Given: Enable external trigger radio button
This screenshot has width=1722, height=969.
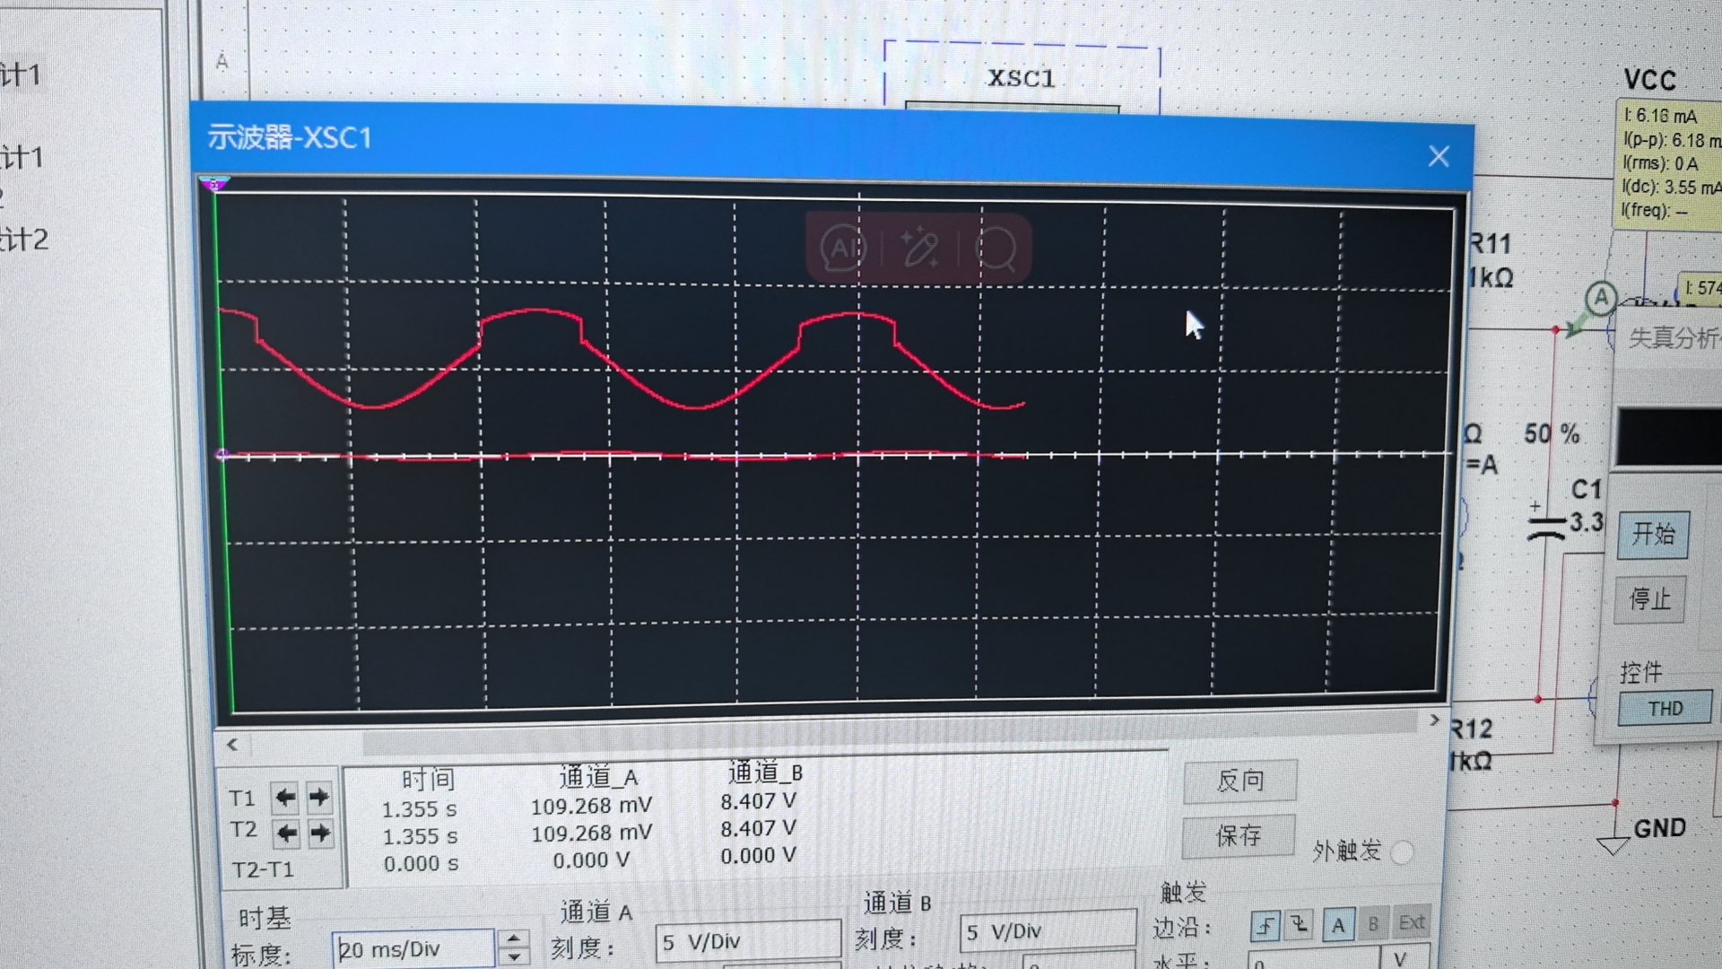Looking at the screenshot, I should (1402, 851).
